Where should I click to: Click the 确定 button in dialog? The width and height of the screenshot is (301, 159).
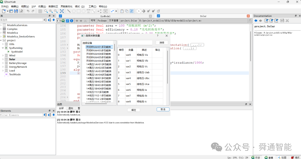(134, 110)
